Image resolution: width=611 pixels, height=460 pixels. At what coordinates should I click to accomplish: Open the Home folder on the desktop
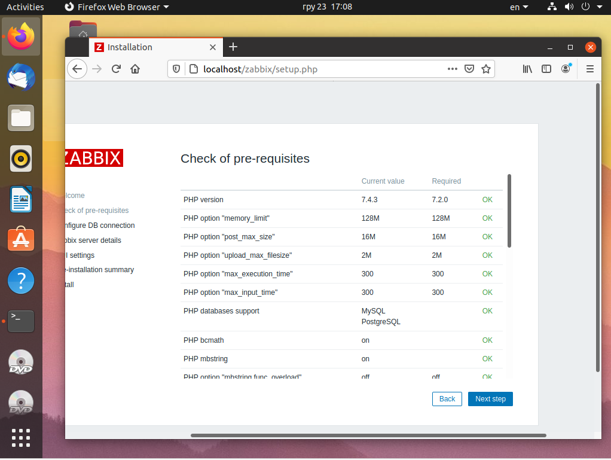point(83,30)
